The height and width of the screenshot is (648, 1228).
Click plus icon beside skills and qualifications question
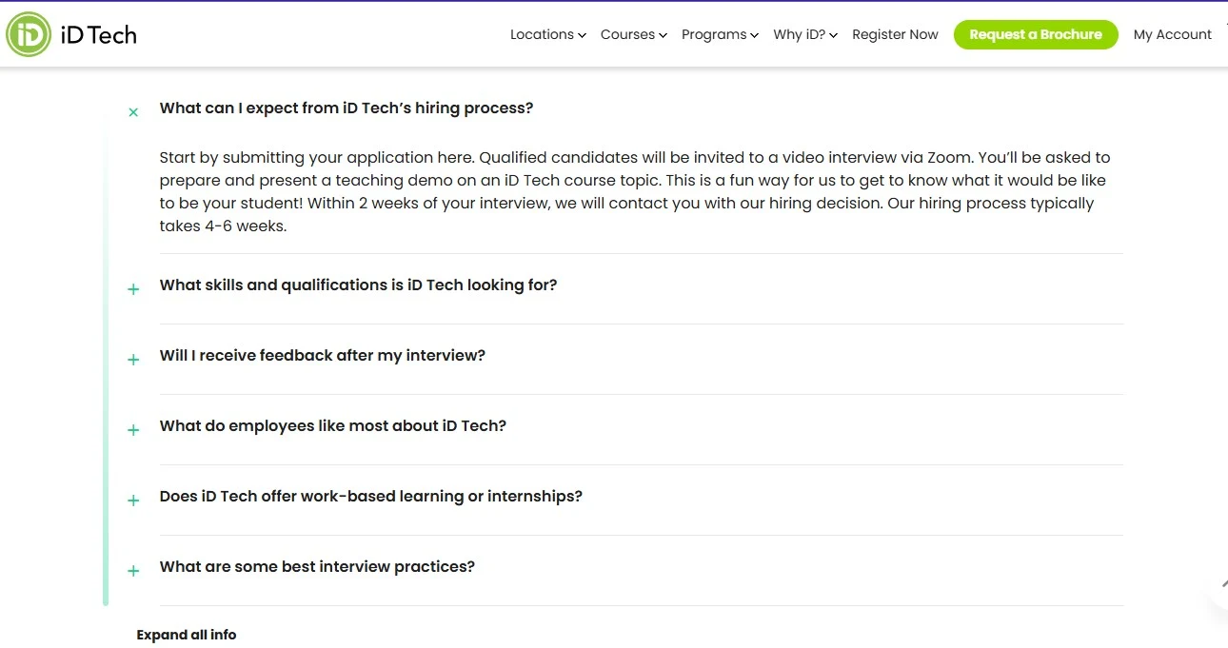[x=133, y=289]
